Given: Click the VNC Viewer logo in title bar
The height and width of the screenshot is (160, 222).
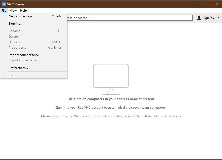Looking at the screenshot, I should click(4, 4).
